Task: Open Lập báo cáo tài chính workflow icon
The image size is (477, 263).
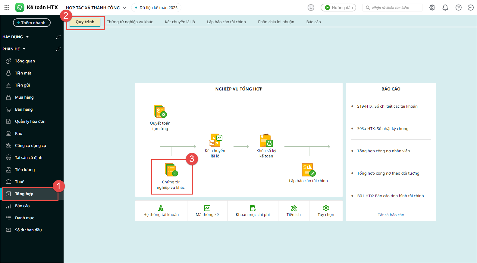Action: click(308, 170)
